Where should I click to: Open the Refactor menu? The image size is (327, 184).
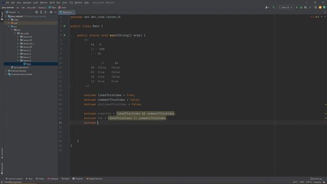(x=44, y=3)
